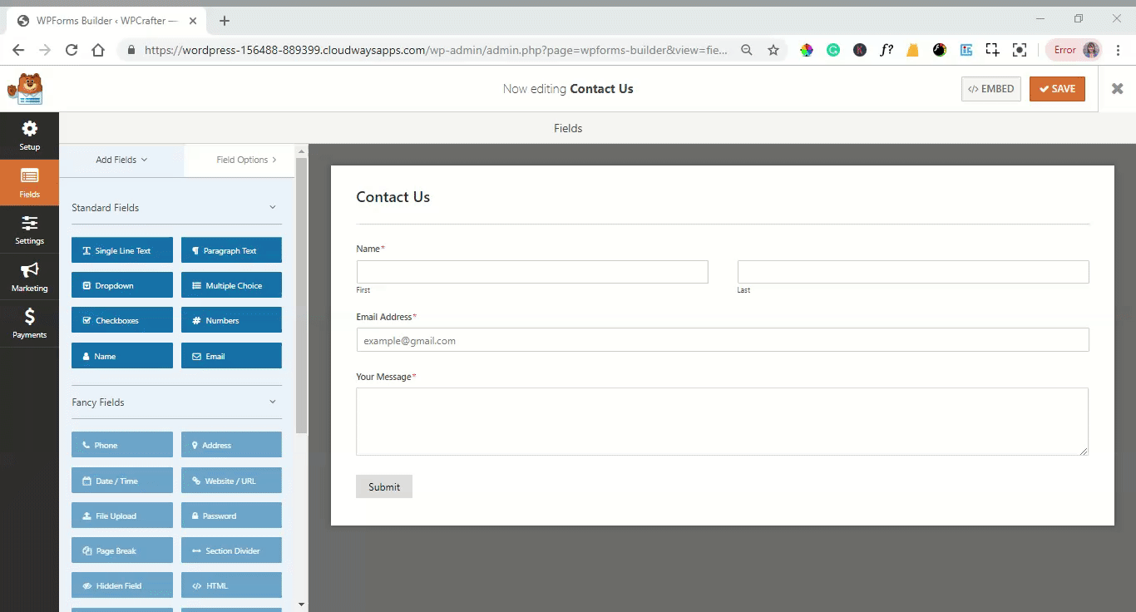The height and width of the screenshot is (612, 1136).
Task: Select the Your Message field label
Action: [x=384, y=377]
